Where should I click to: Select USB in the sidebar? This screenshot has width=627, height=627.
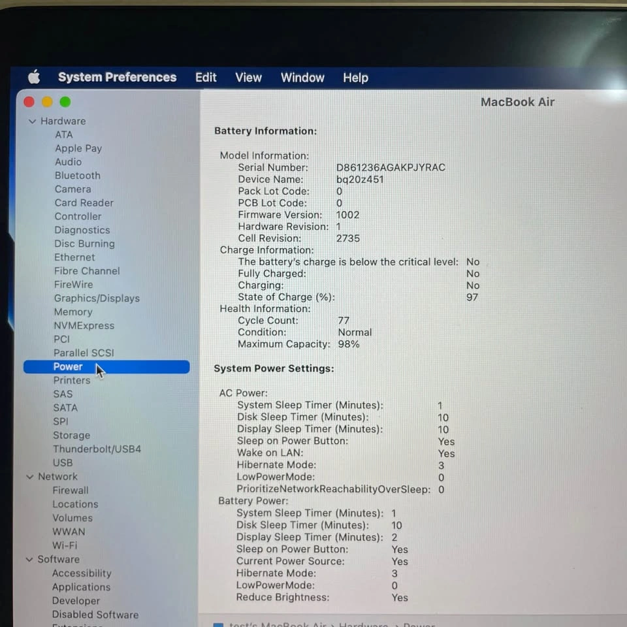coord(63,463)
